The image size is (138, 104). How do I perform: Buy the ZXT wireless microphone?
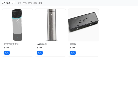(x=7, y=53)
